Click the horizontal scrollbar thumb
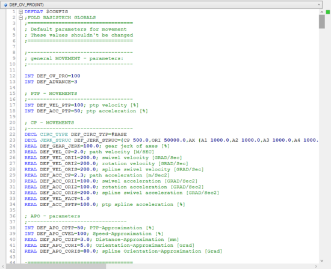 (56, 267)
